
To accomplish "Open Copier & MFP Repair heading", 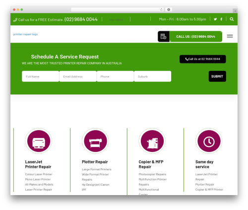I will click(x=151, y=164).
